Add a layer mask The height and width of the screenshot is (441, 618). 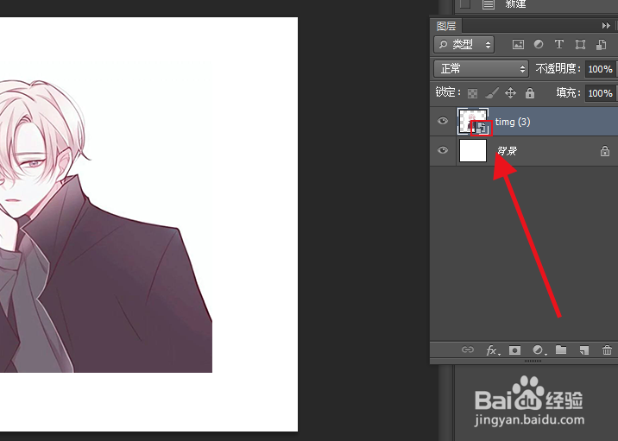coord(514,350)
